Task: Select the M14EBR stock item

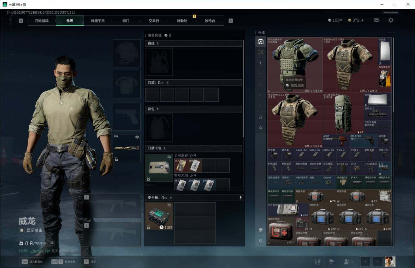Action: (364, 141)
